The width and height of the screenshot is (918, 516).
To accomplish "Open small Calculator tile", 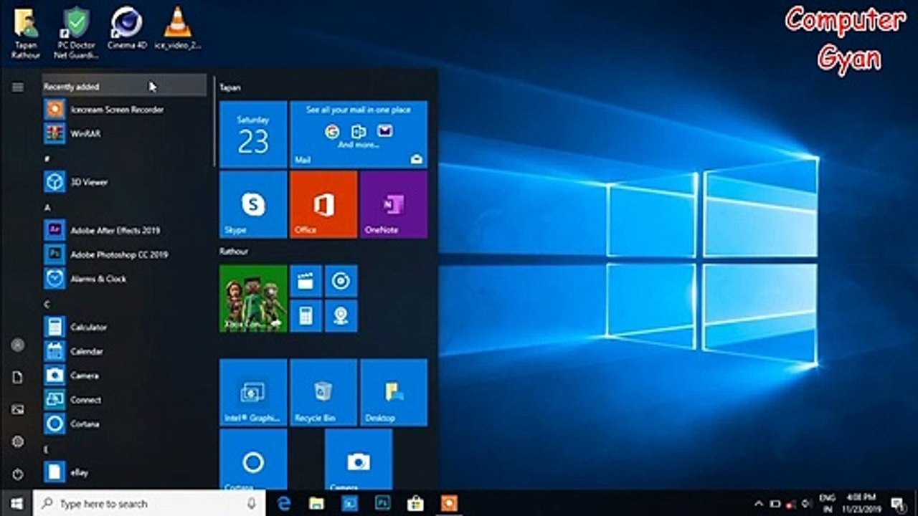I will click(306, 316).
